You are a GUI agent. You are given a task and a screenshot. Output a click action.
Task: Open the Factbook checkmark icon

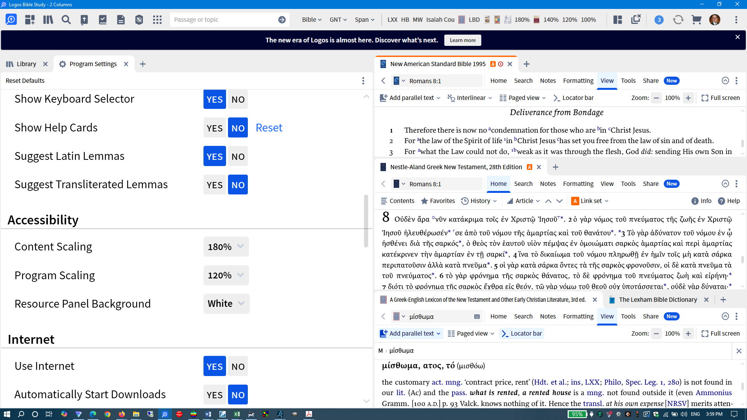pyautogui.click(x=103, y=19)
